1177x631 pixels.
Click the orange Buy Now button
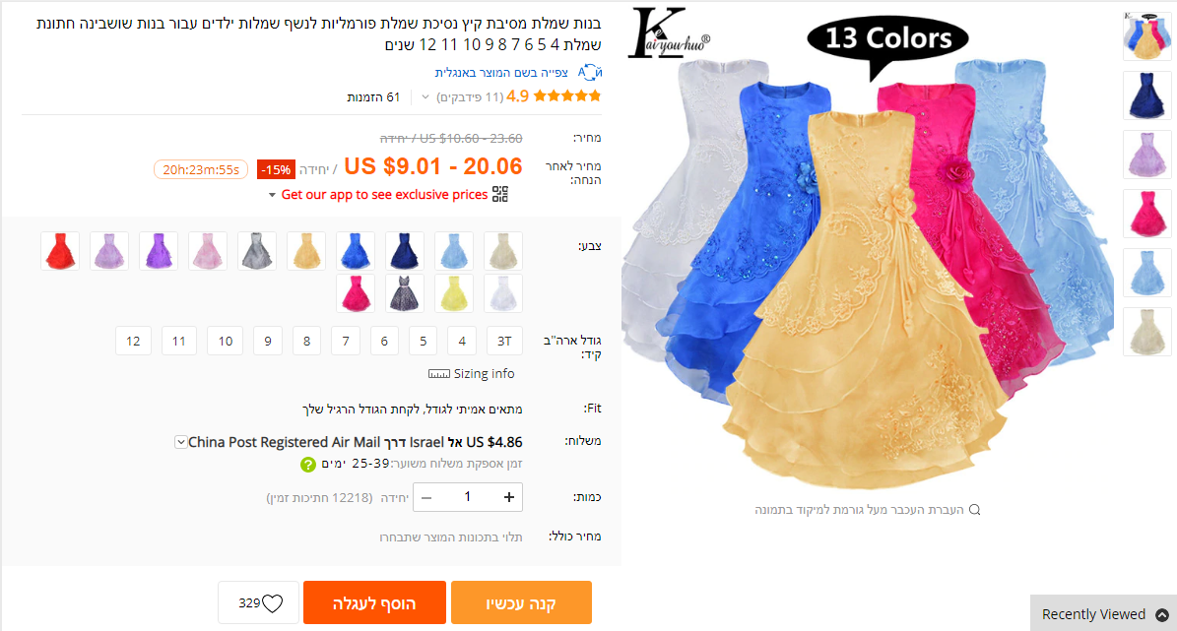(521, 602)
